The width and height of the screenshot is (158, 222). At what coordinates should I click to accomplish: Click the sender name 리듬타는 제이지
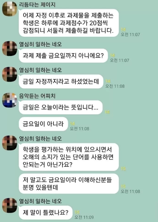pos(37,5)
